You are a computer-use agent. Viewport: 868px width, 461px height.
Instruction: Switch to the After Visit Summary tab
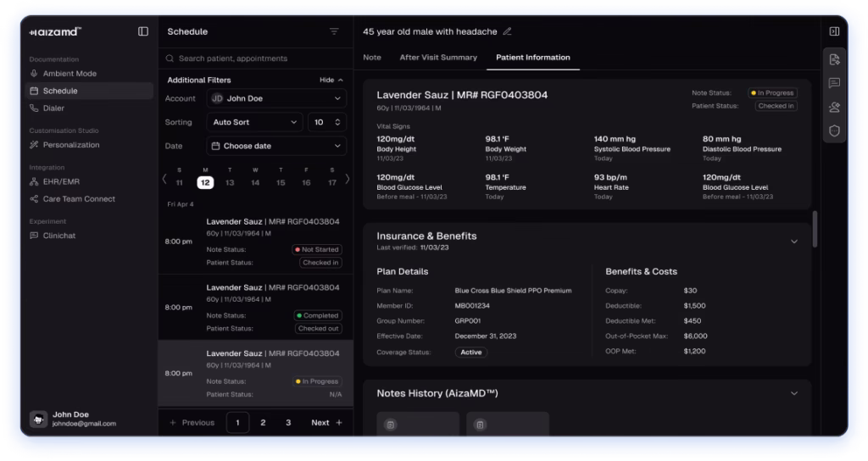[x=438, y=58]
